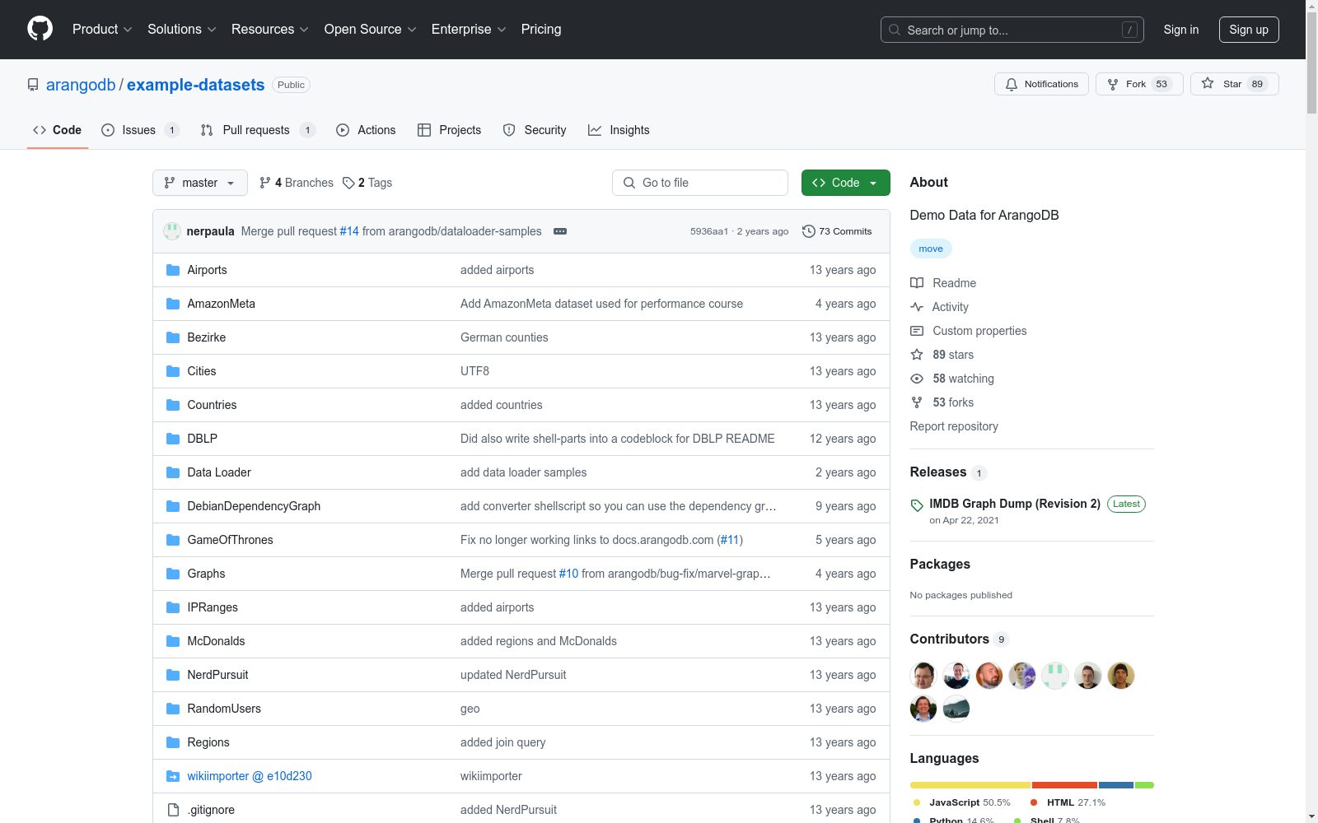Expand the Open Source menu

371,30
